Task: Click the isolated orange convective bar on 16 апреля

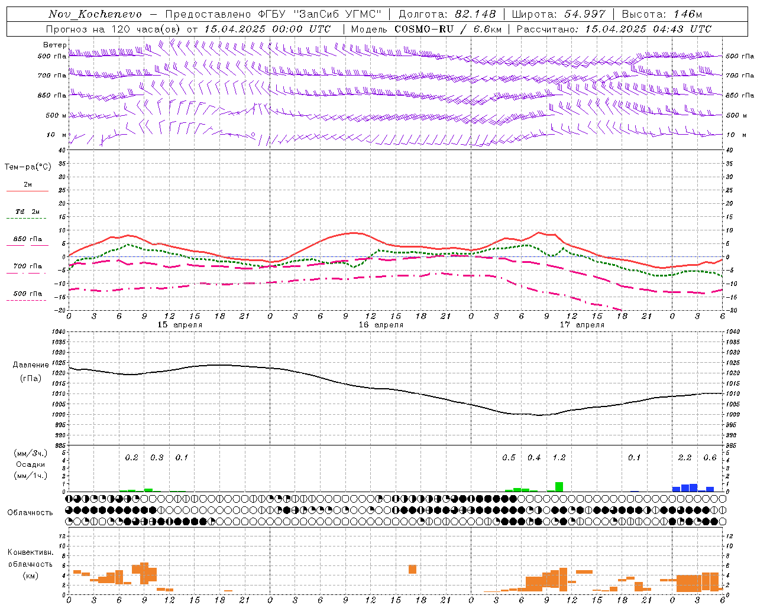Action: click(412, 570)
